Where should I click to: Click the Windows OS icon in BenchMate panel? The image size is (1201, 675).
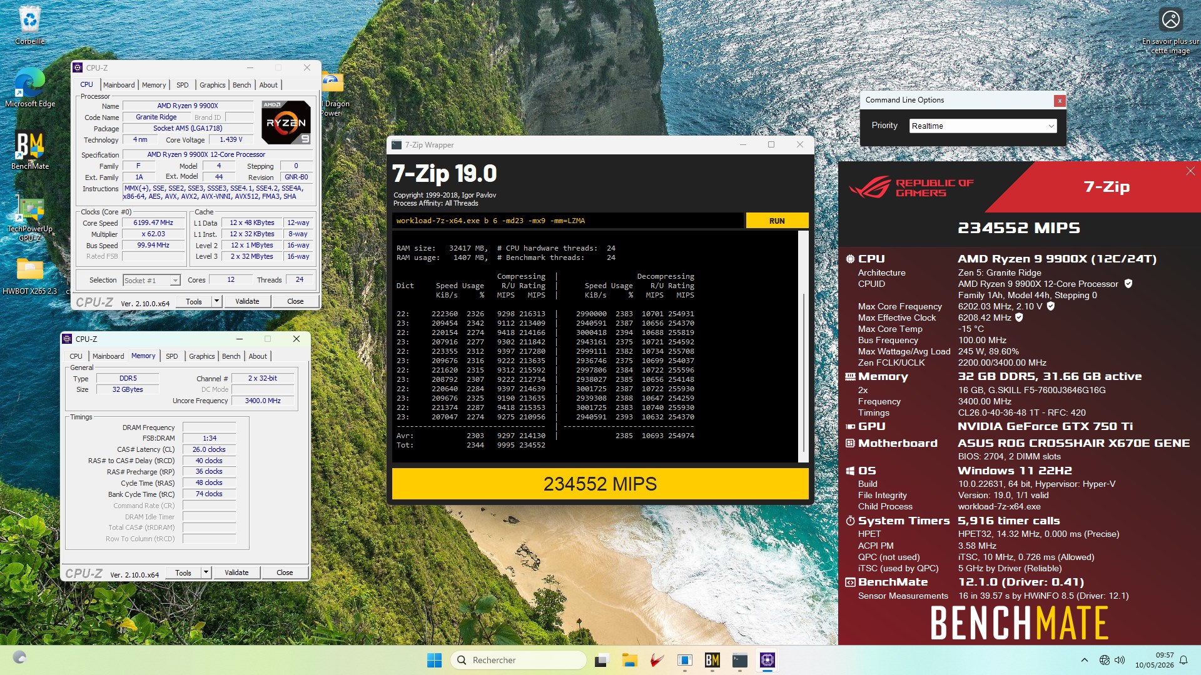click(x=850, y=471)
